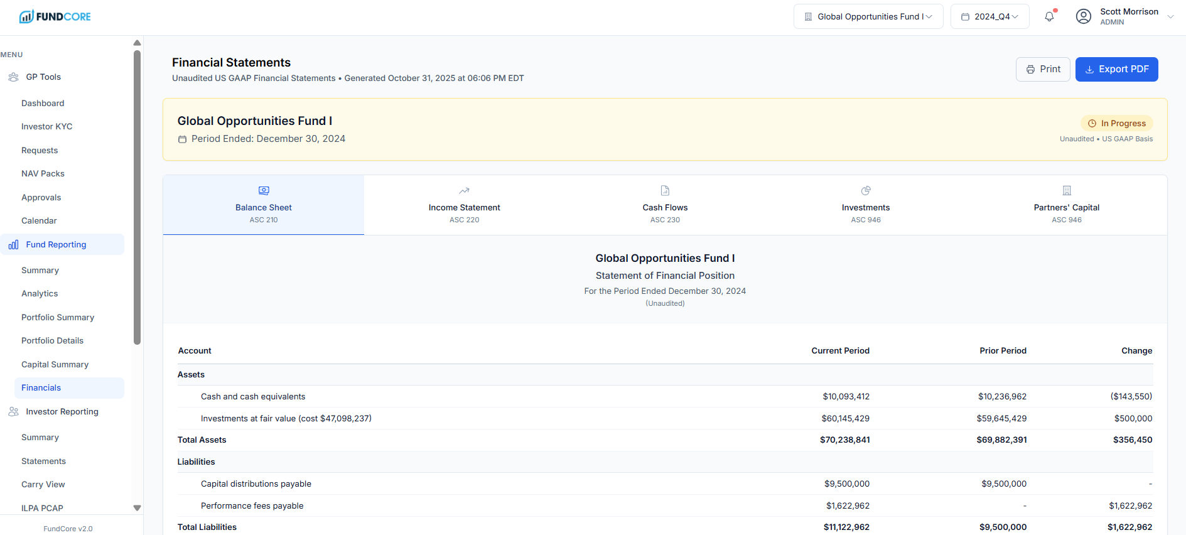
Task: Switch to the Cash Flows tab
Action: point(665,208)
